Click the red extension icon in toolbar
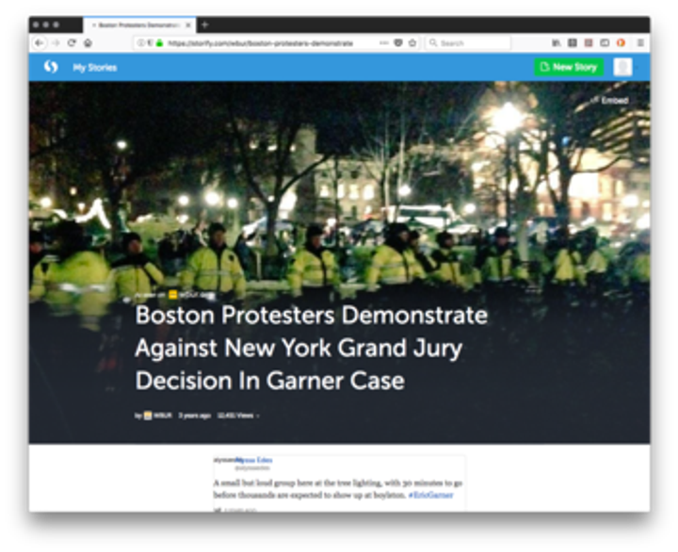The image size is (678, 552). [x=589, y=42]
